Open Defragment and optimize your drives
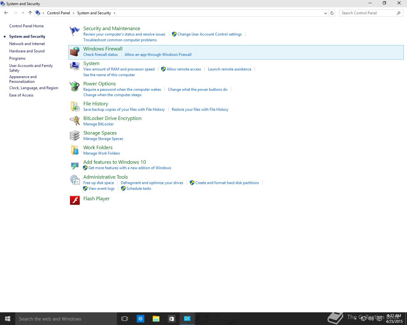The image size is (407, 325). pyautogui.click(x=152, y=183)
